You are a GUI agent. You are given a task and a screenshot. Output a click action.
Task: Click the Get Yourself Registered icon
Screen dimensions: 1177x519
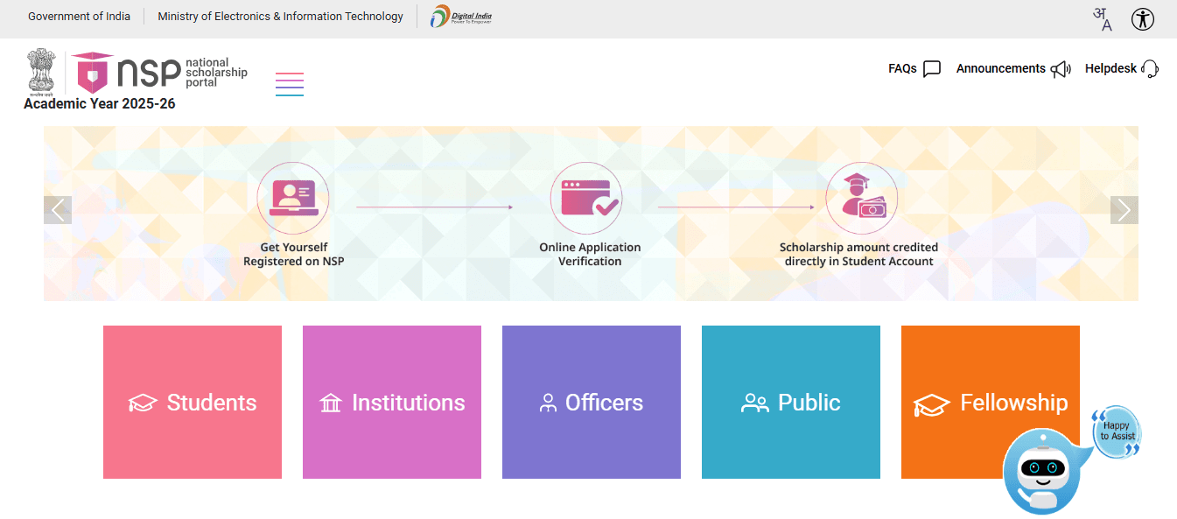click(x=293, y=198)
